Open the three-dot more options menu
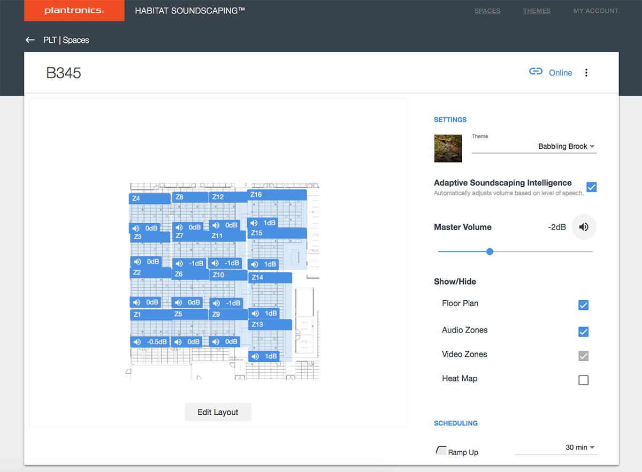642x472 pixels. pos(586,73)
